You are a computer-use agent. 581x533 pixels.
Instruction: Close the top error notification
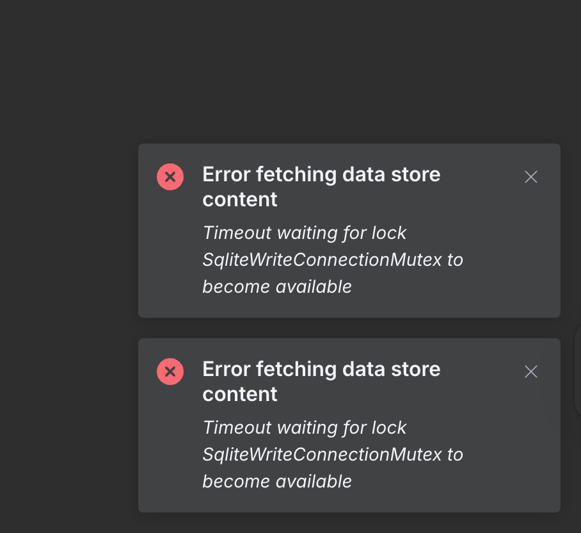click(x=531, y=177)
